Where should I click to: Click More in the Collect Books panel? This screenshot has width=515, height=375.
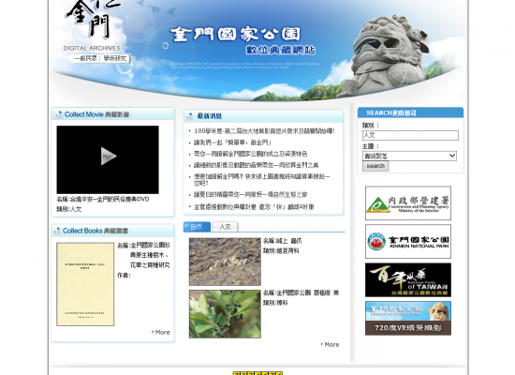click(161, 332)
